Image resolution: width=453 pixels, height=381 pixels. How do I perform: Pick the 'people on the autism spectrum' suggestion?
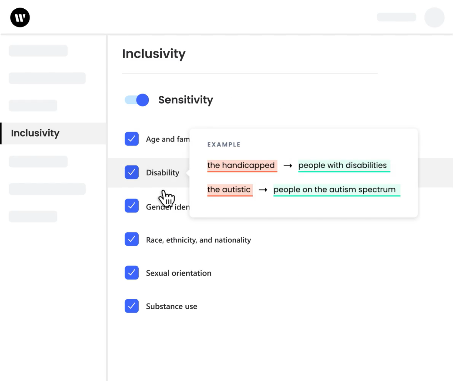(334, 190)
